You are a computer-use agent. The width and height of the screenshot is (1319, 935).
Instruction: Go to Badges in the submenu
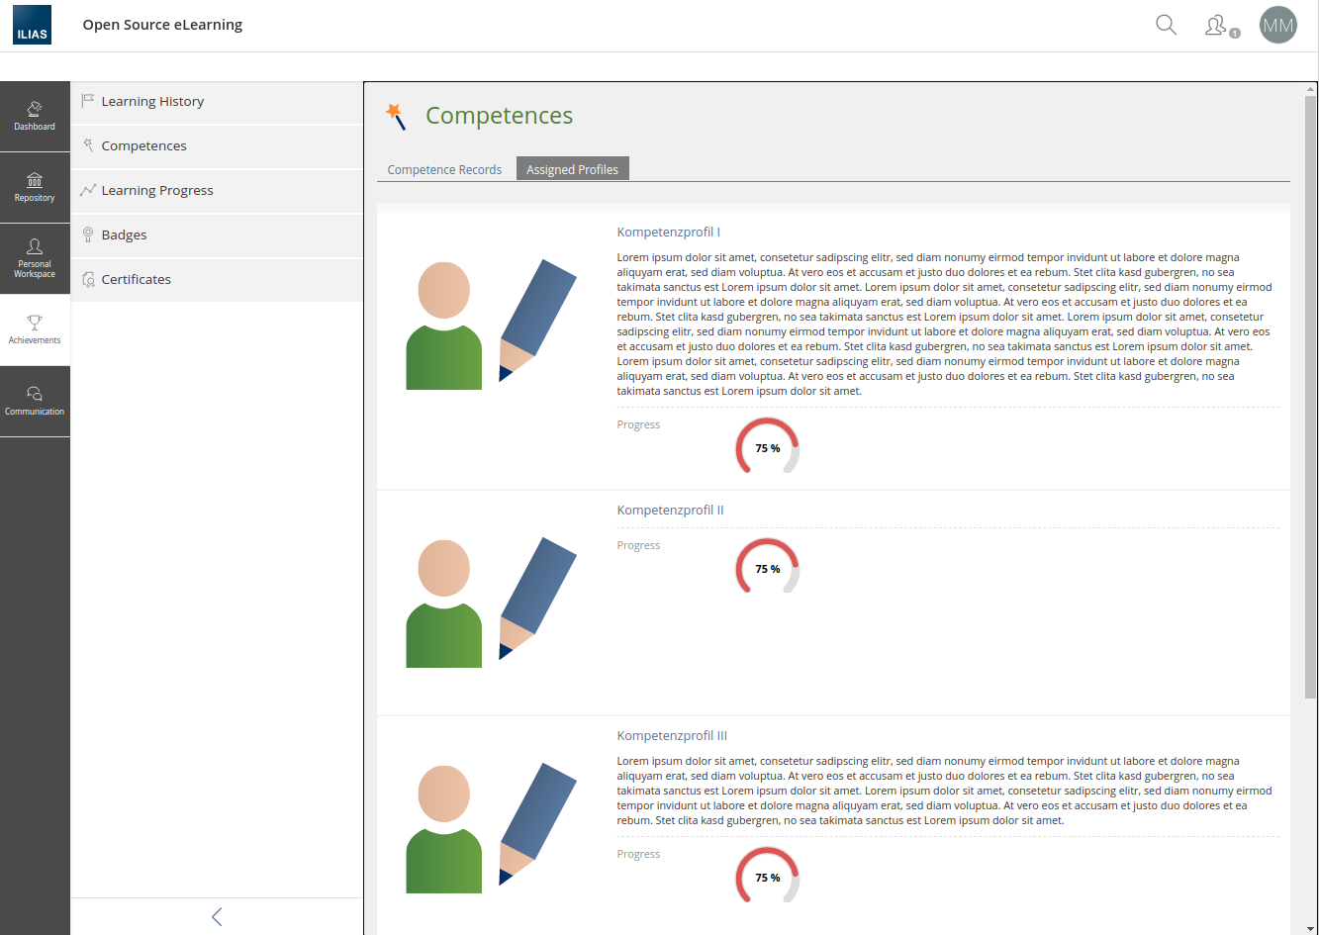pos(124,235)
